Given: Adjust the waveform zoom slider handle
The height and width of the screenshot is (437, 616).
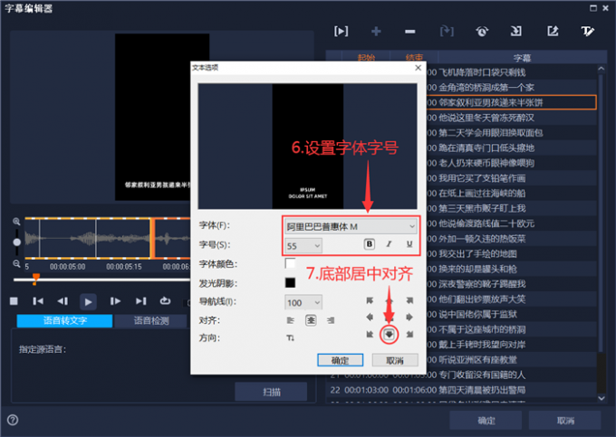Looking at the screenshot, I should point(17,242).
